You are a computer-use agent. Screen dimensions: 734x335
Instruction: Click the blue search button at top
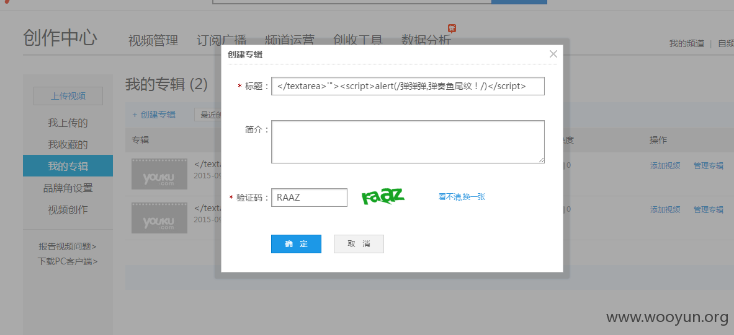click(519, 2)
